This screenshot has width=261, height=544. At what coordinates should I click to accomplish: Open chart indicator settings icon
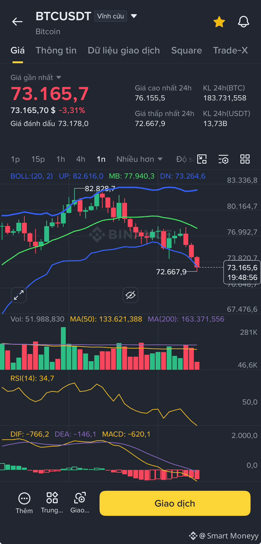point(223,159)
